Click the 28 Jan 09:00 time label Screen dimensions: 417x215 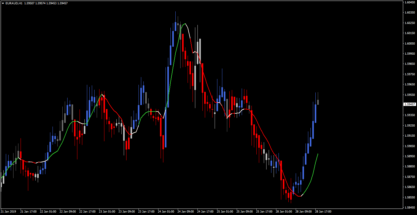(304, 212)
